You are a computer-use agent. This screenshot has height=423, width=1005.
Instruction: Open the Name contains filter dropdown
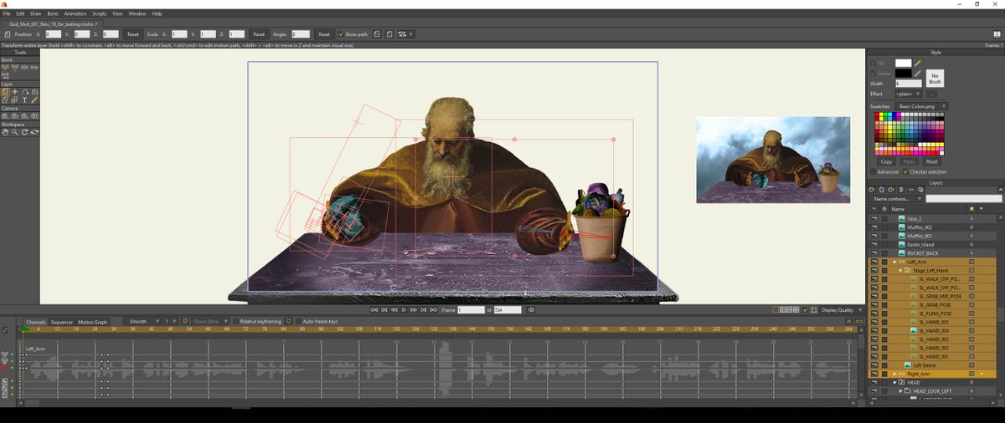coord(898,199)
